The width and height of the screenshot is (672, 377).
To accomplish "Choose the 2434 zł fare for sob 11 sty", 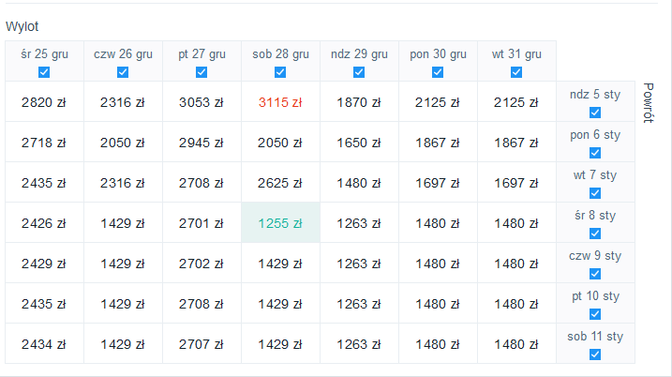I will click(44, 343).
